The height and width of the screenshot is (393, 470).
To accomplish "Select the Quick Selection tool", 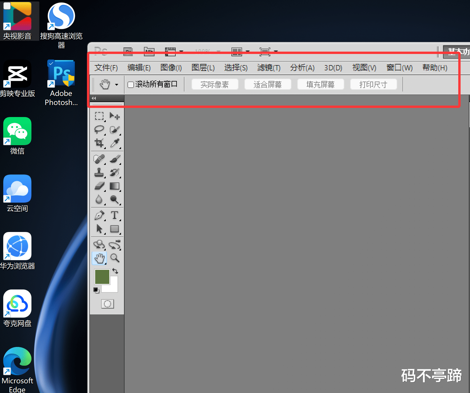I will coord(115,130).
